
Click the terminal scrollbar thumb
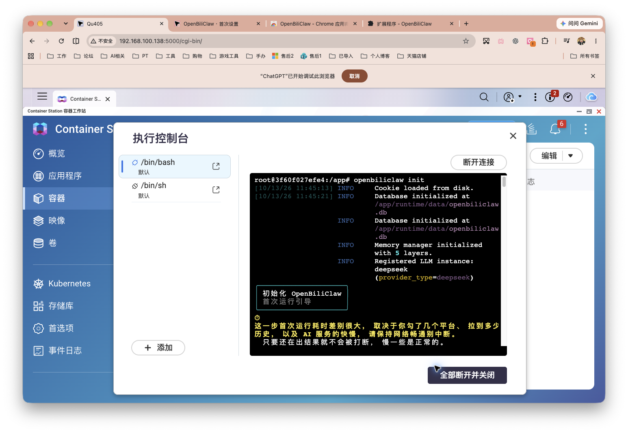(x=504, y=182)
